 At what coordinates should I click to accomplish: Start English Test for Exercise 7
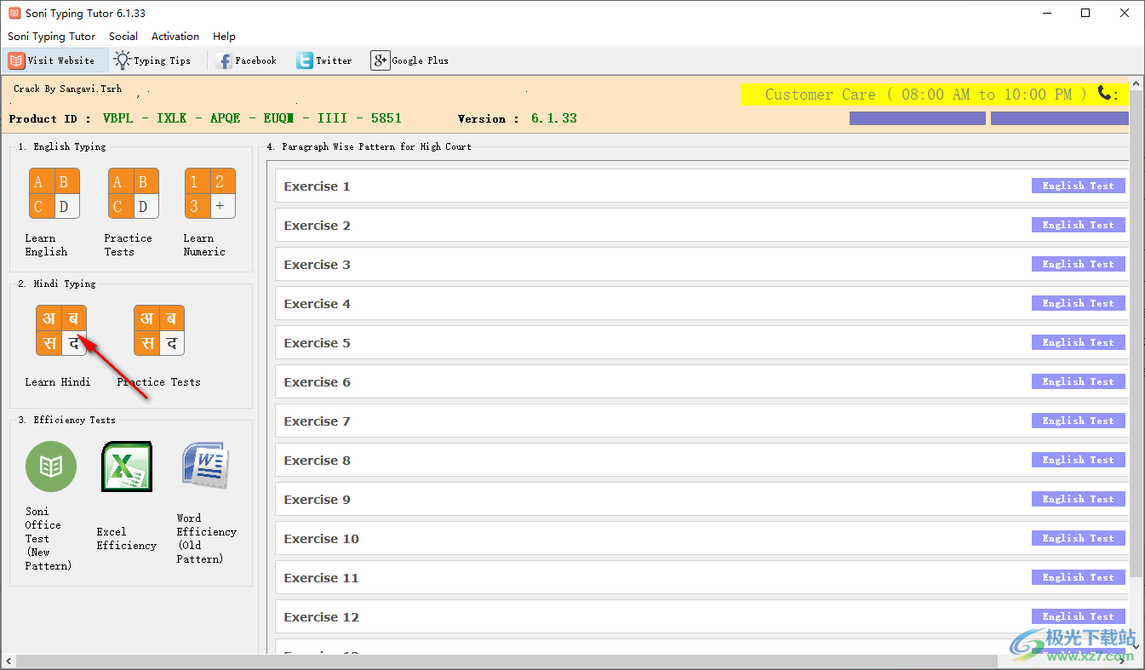pos(1078,421)
